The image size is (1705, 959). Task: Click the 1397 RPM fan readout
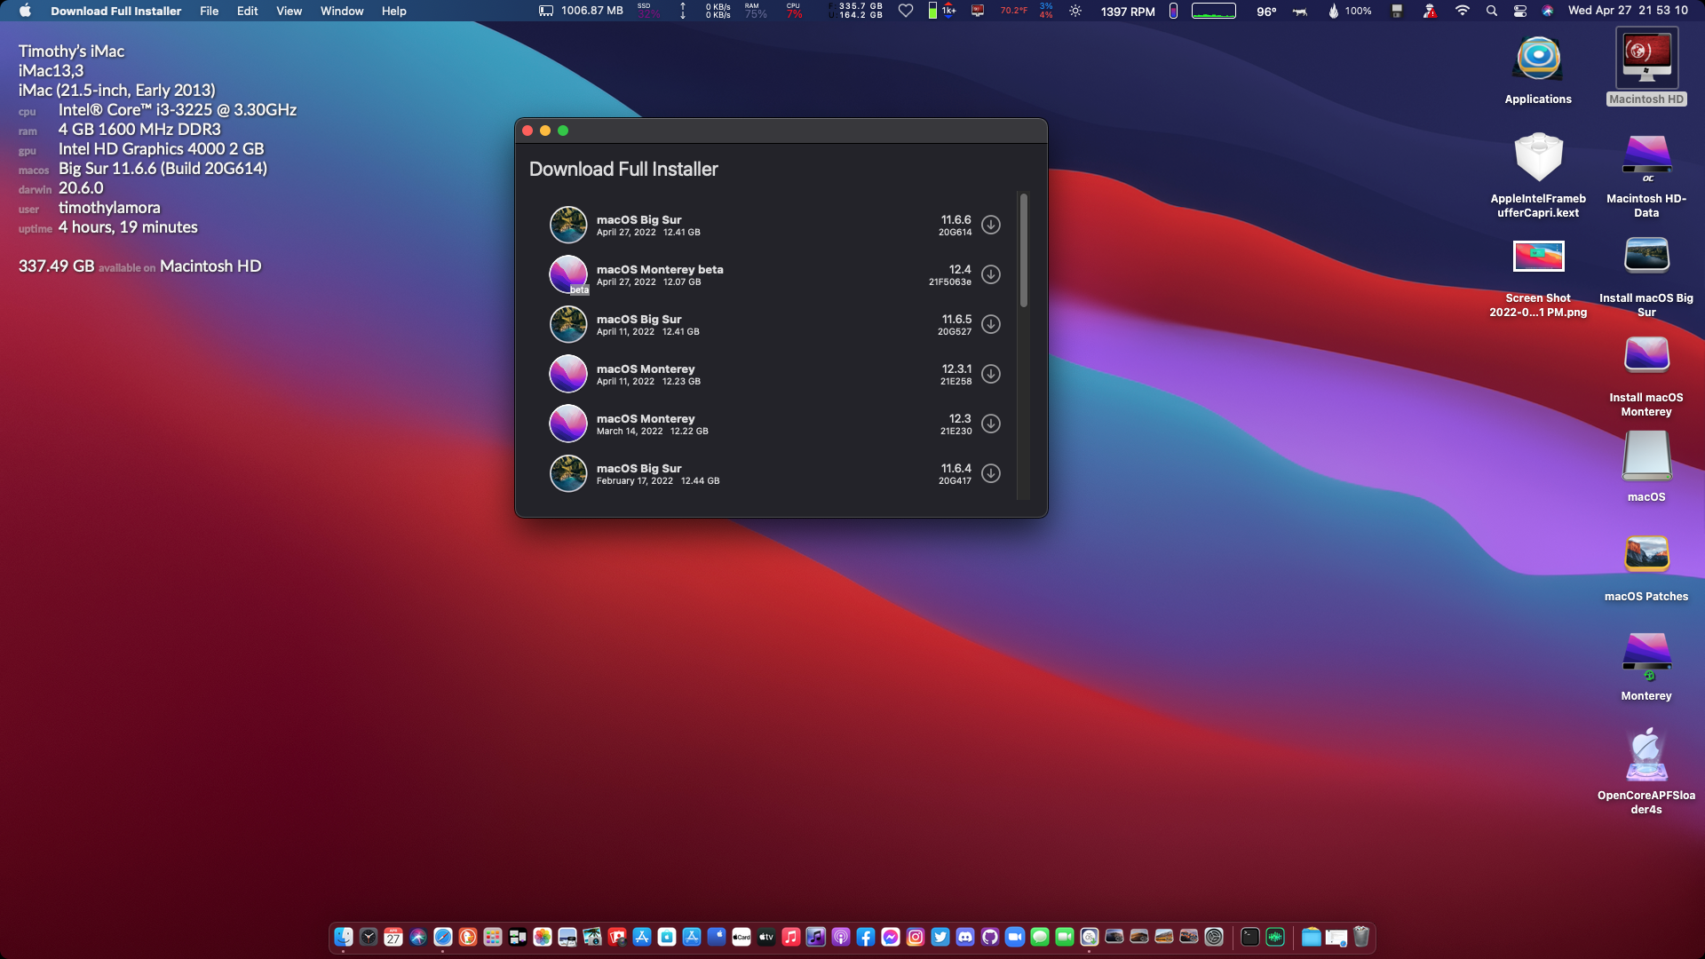(1128, 12)
